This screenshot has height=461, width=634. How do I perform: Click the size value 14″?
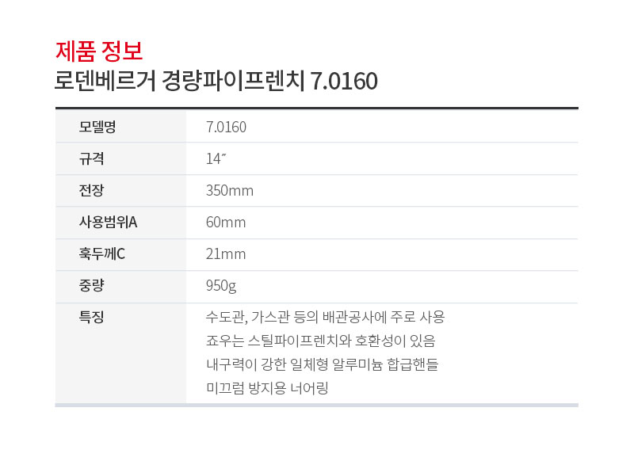216,158
